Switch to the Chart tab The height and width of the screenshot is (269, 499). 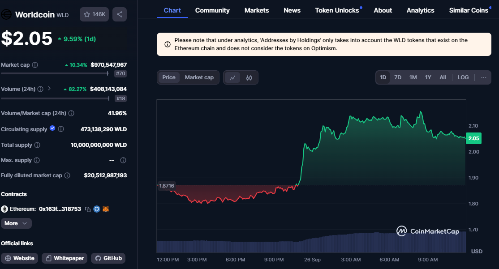(x=172, y=10)
